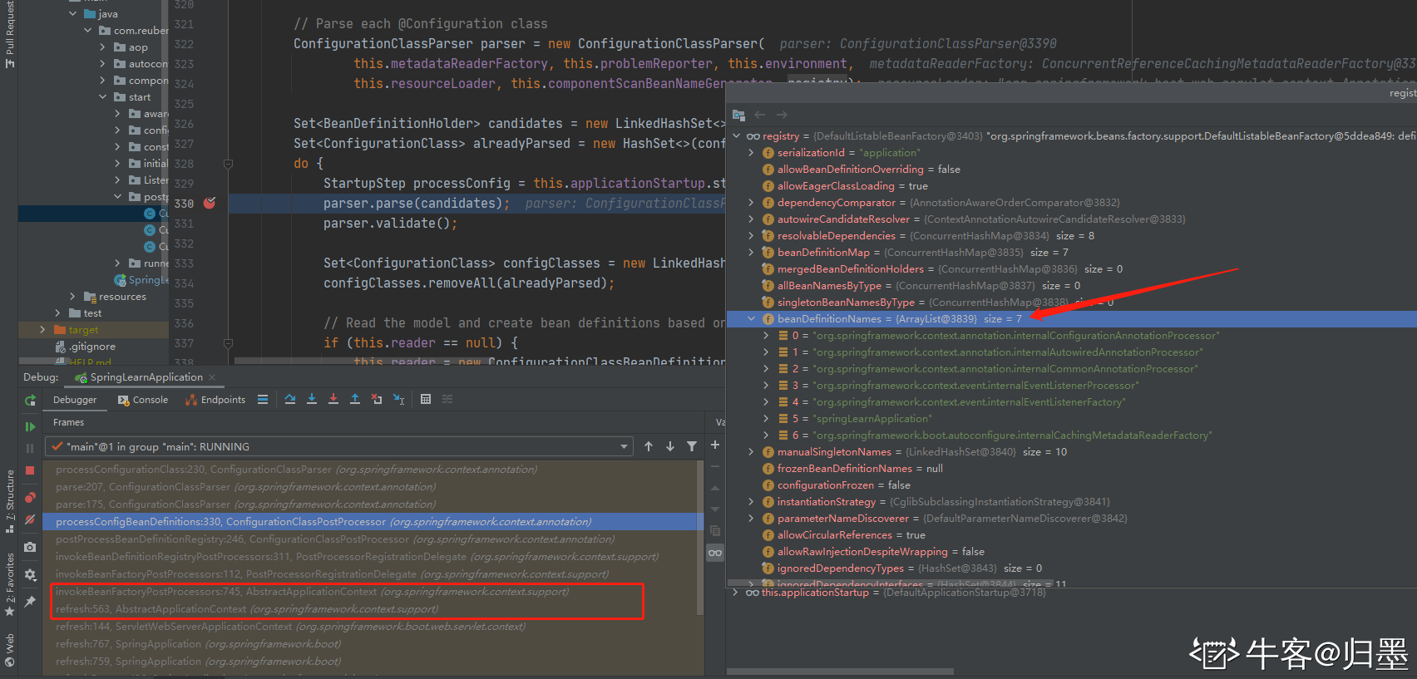The height and width of the screenshot is (679, 1417).
Task: Collapse the beanDefinitionNames node
Action: 752,319
